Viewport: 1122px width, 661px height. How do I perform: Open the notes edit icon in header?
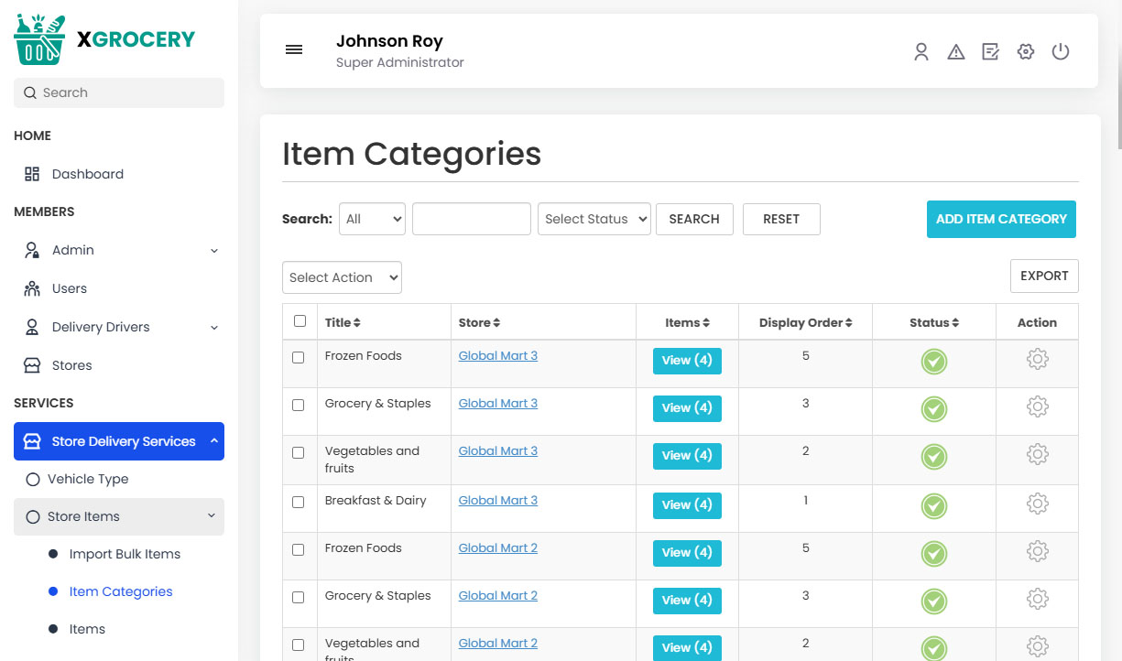[x=990, y=52]
